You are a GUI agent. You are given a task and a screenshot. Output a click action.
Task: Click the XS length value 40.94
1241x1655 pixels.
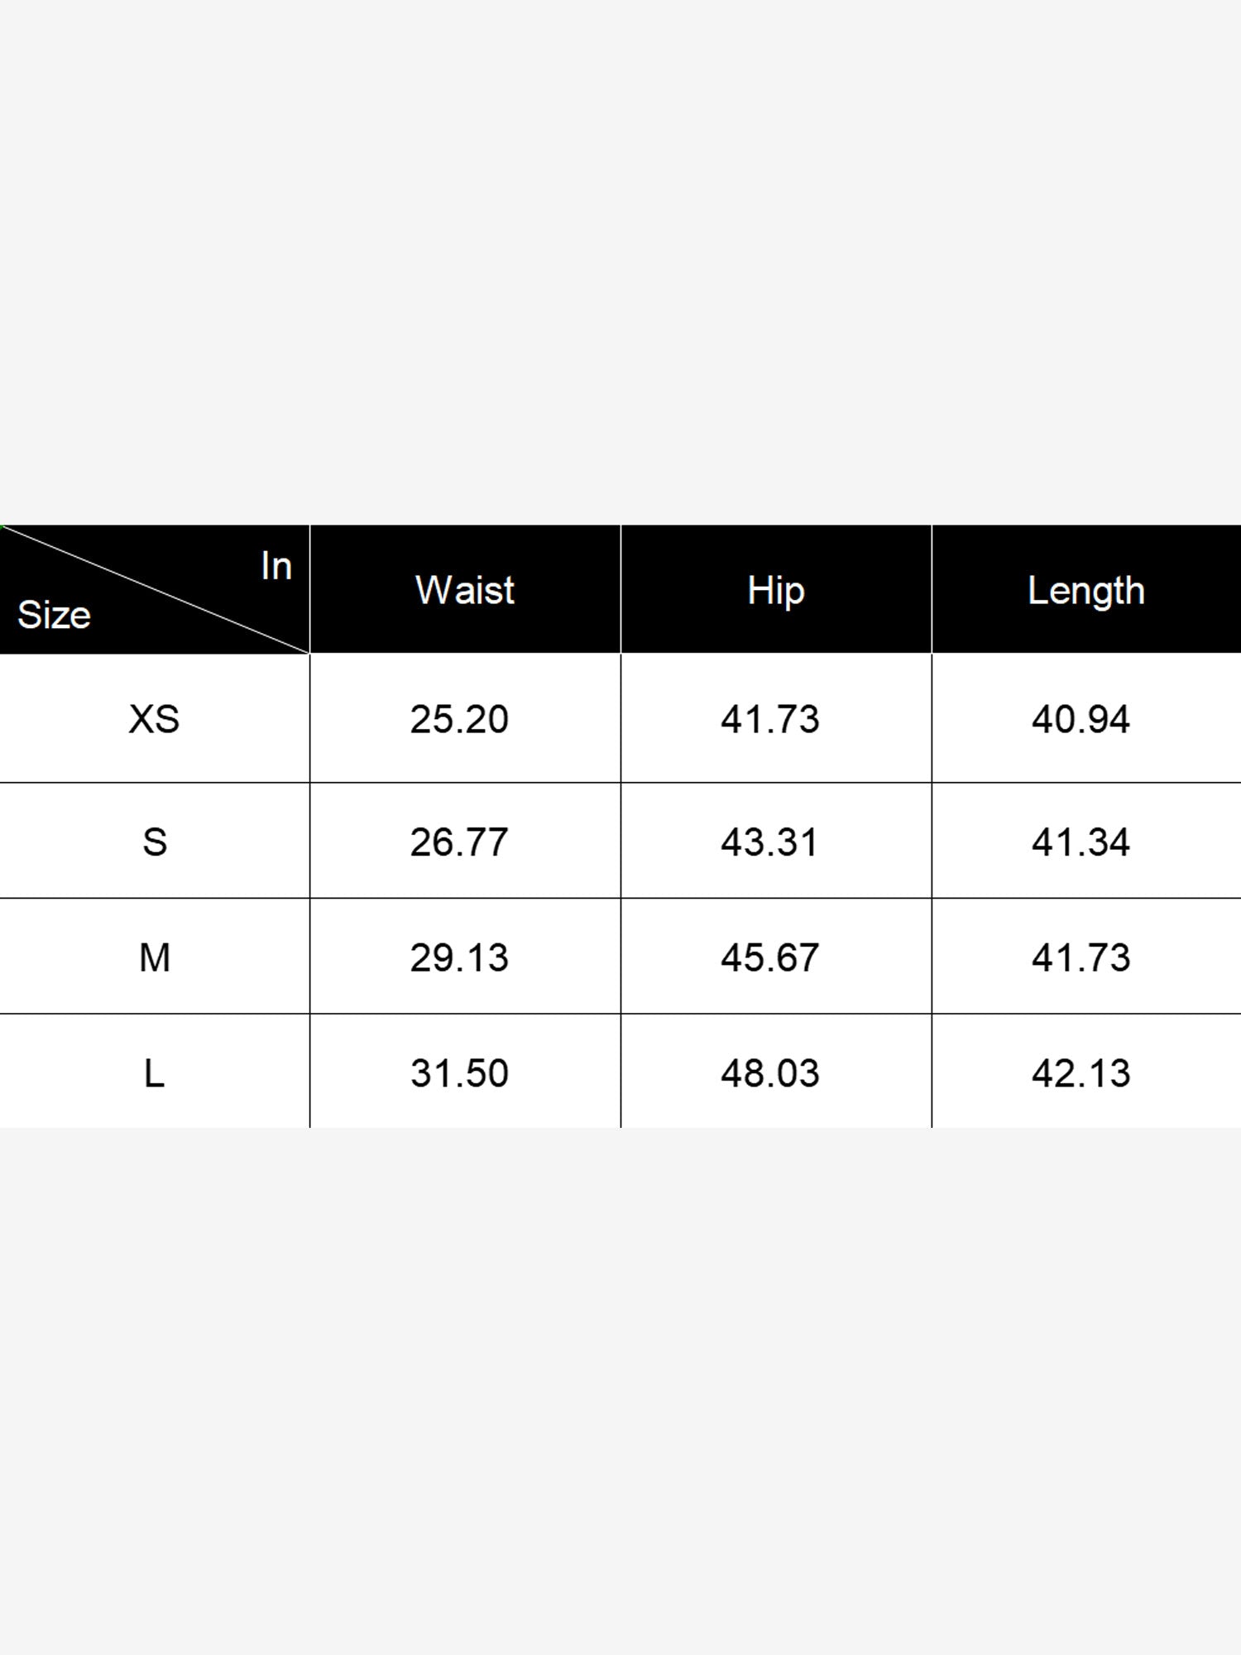click(1080, 719)
